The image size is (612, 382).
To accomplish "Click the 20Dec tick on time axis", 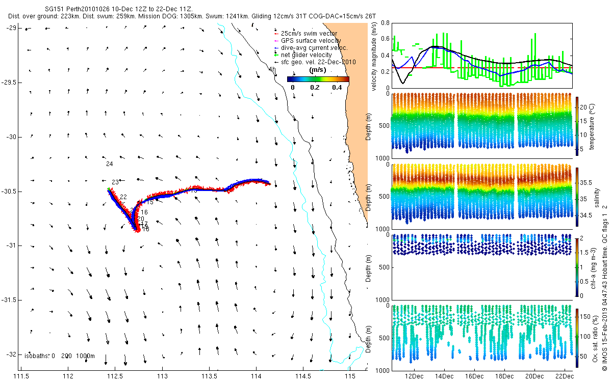I will pyautogui.click(x=534, y=376).
